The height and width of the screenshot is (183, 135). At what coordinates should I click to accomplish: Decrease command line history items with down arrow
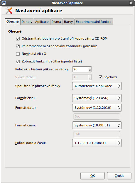[x=90, y=71]
